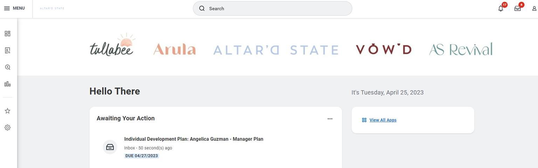Open the report document icon in sidebar
538x168 pixels.
click(x=7, y=50)
